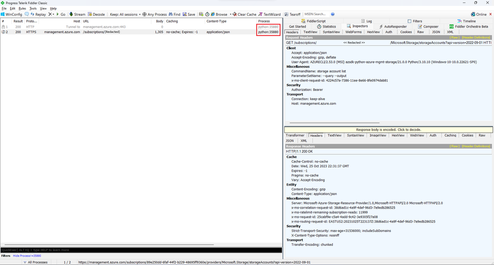Open the File menu

point(4,8)
